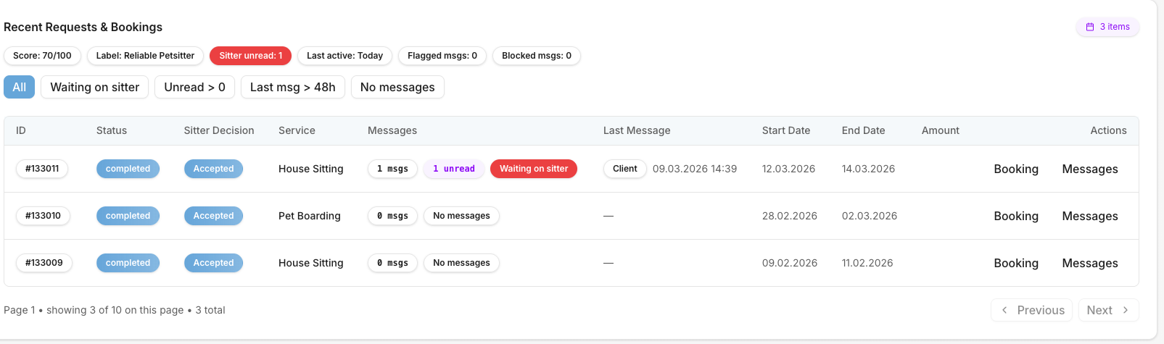
Task: Toggle the No messages filter
Action: click(397, 87)
